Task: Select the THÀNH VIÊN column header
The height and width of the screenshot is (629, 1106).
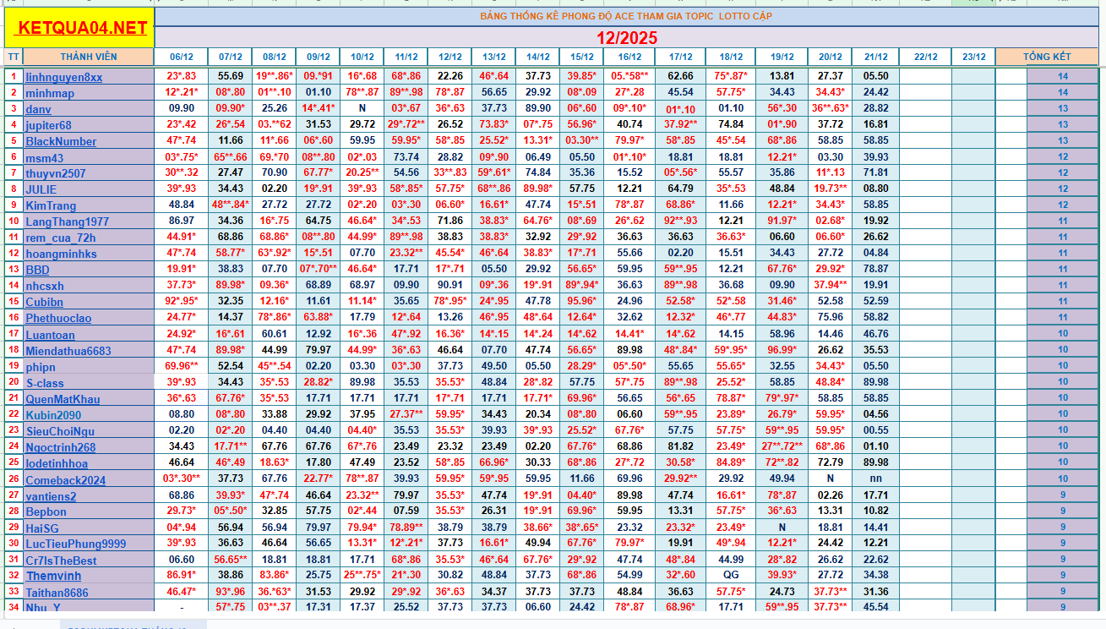Action: (89, 57)
